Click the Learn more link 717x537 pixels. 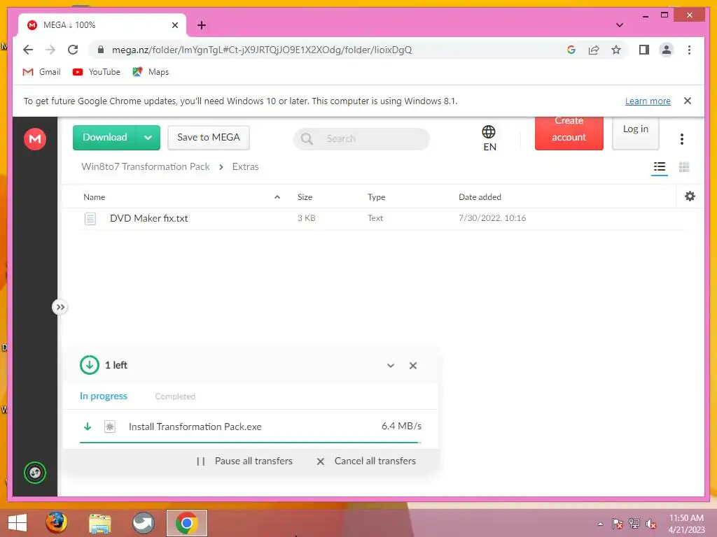tap(648, 101)
